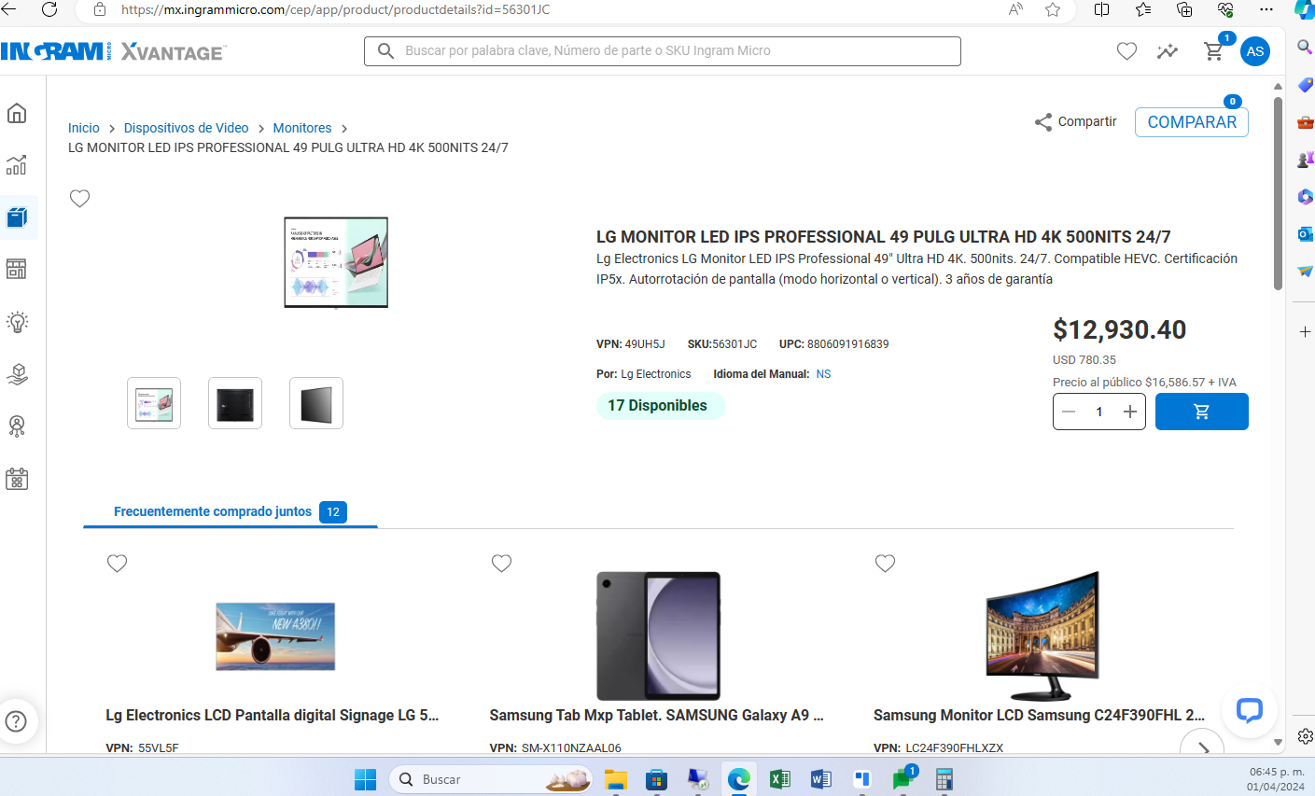Screen dimensions: 1315x796
Task: Open the help question mark icon
Action: pos(16,721)
